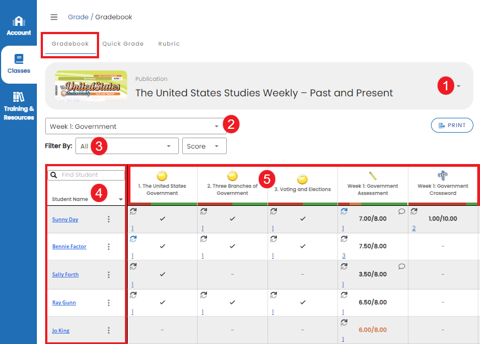
Task: Switch to the Rubric tab
Action: (168, 44)
